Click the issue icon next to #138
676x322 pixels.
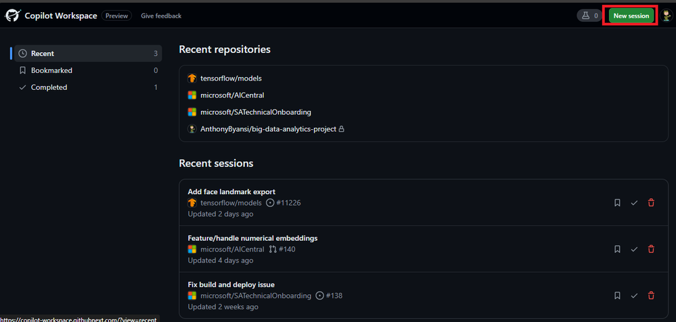click(x=319, y=296)
